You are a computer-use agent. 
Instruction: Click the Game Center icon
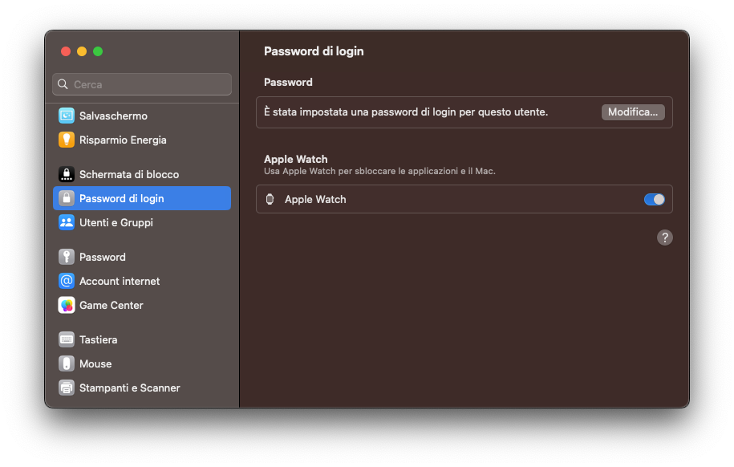pyautogui.click(x=67, y=305)
